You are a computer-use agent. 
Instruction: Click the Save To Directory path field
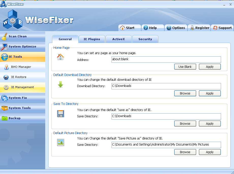click(x=166, y=116)
